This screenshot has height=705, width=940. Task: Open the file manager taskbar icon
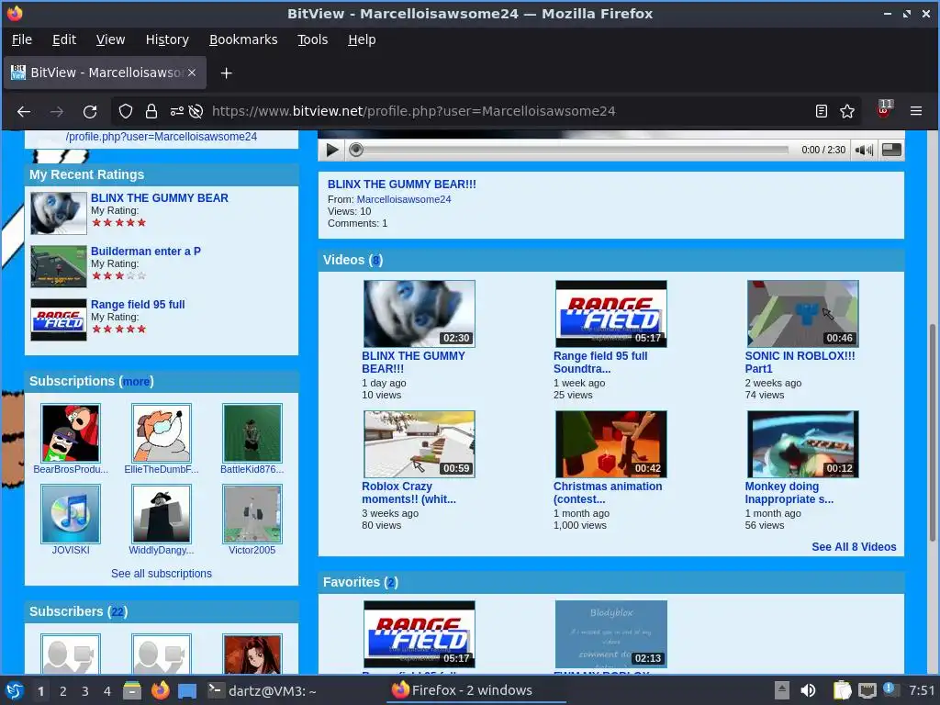click(x=132, y=690)
